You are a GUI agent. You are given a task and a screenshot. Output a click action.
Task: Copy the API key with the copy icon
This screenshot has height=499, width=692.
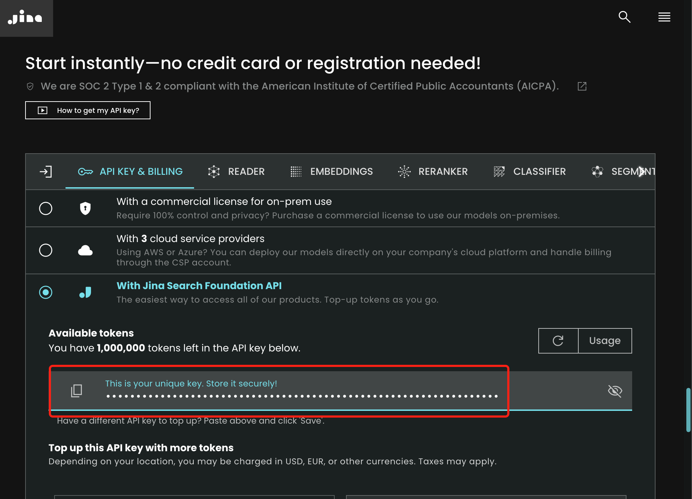click(x=76, y=391)
